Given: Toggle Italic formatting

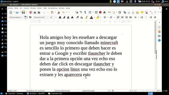Looking at the screenshot, I should click(x=64, y=17).
